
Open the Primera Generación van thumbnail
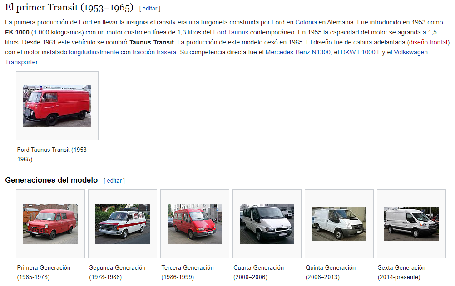pos(50,224)
